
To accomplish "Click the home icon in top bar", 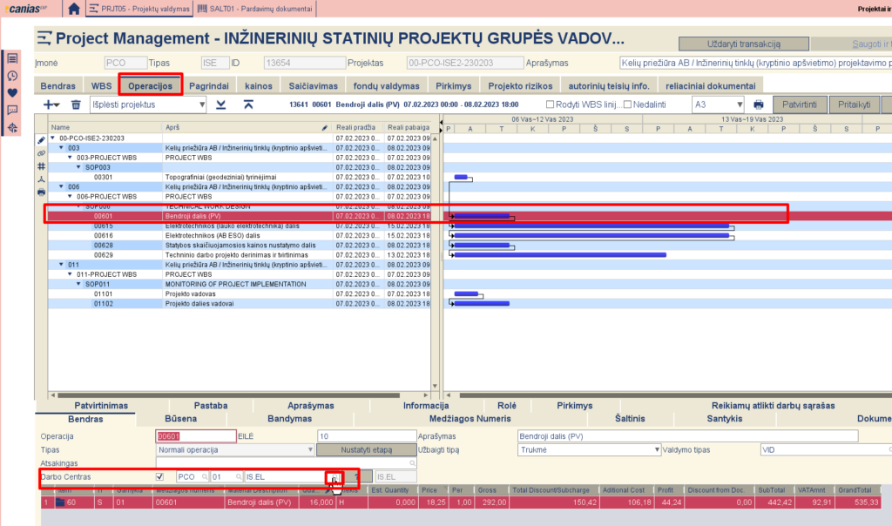I will [74, 9].
